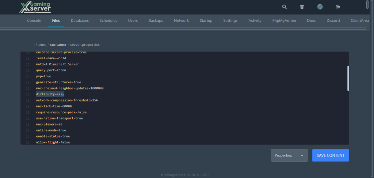Viewport: 374px width, 178px height.
Task: Open the Startup tab
Action: pos(206,21)
